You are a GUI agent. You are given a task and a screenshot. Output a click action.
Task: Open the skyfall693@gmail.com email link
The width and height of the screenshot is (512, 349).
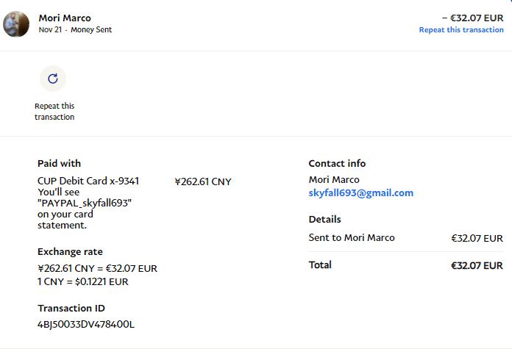point(360,193)
